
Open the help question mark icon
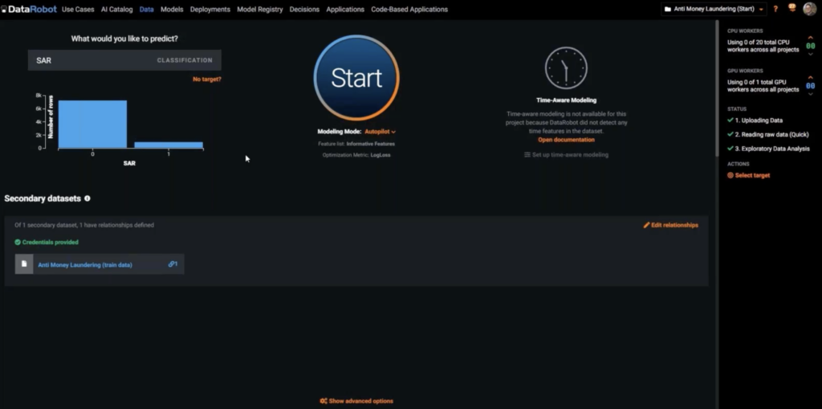coord(776,9)
